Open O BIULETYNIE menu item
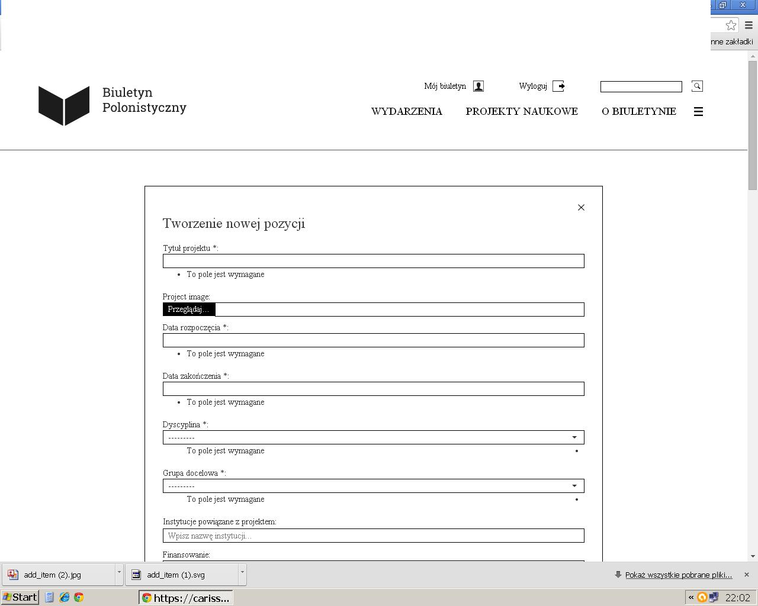The image size is (758, 606). click(x=638, y=111)
